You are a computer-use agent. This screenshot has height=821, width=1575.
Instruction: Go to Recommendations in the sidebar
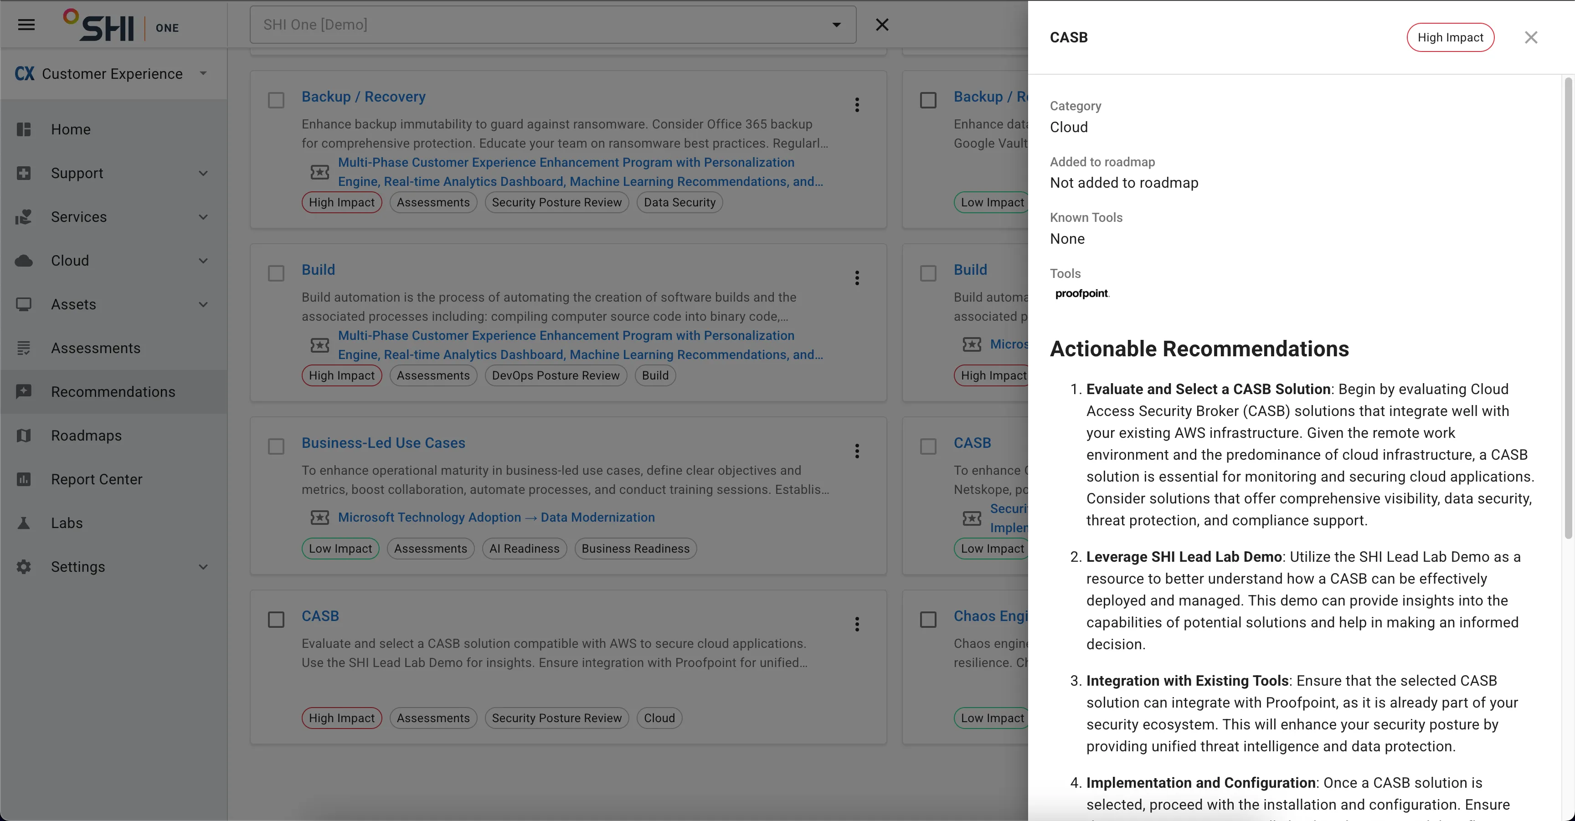114,392
